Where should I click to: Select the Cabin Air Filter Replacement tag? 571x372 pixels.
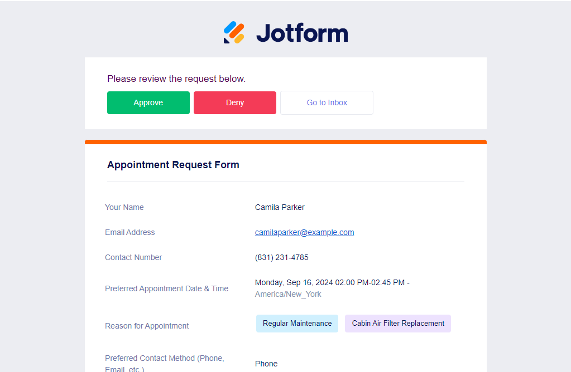398,324
